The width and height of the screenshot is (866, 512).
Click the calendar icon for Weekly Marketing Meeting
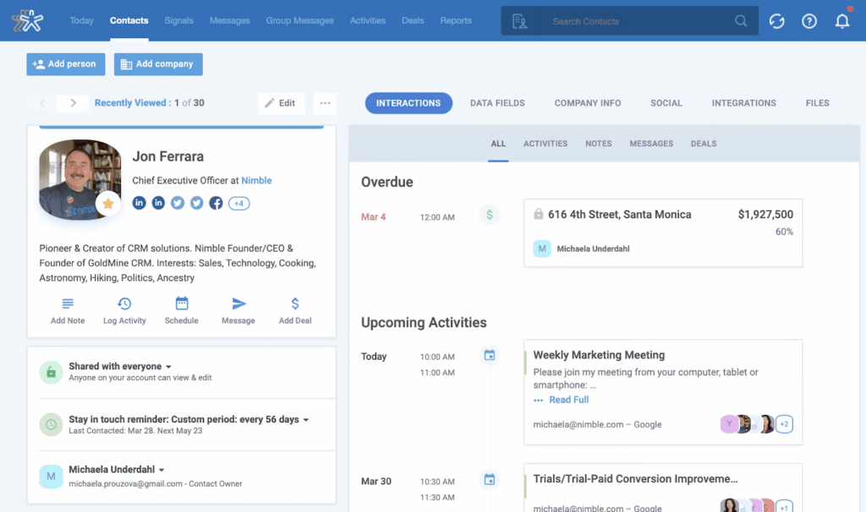point(490,356)
